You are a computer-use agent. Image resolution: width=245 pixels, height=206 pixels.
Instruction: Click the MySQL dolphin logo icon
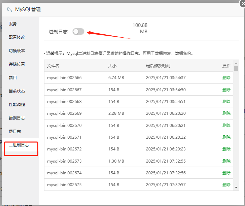click(x=9, y=9)
